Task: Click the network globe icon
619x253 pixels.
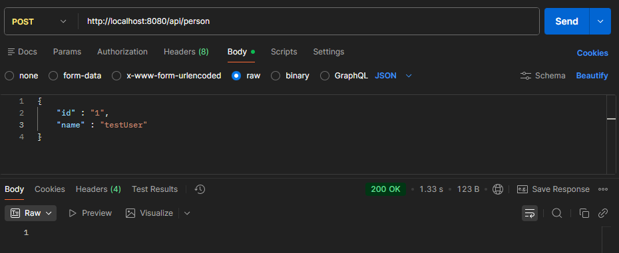Action: 498,189
